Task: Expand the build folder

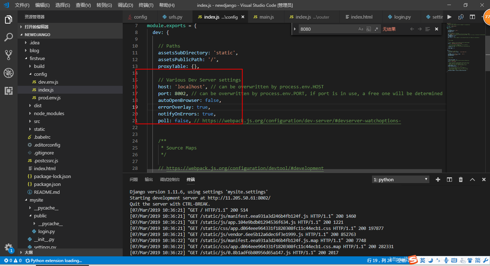Action: [70, 66]
